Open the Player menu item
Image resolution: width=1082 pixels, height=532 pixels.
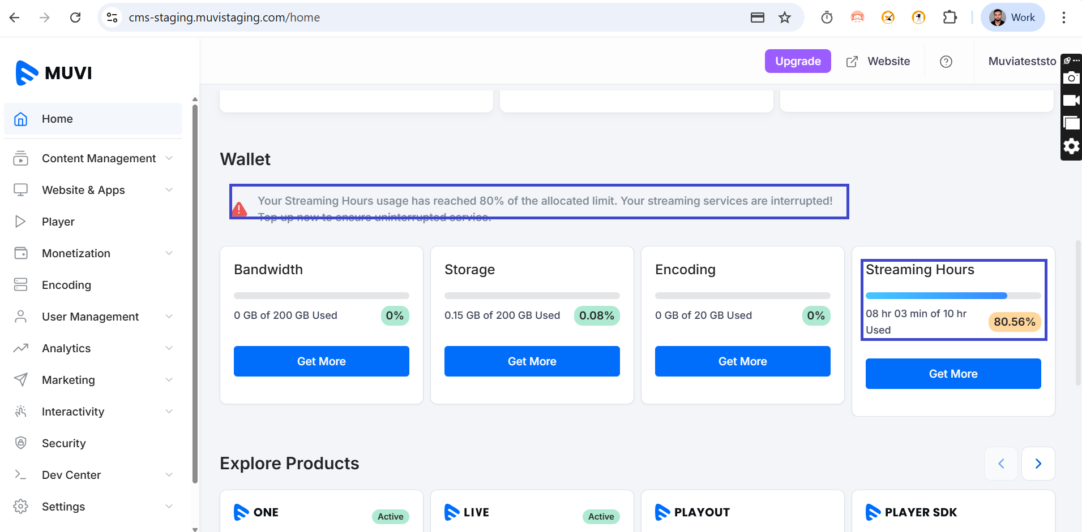tap(58, 222)
